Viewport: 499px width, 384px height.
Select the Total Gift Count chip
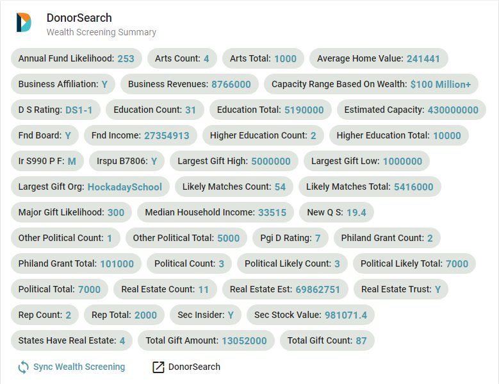pyautogui.click(x=327, y=340)
